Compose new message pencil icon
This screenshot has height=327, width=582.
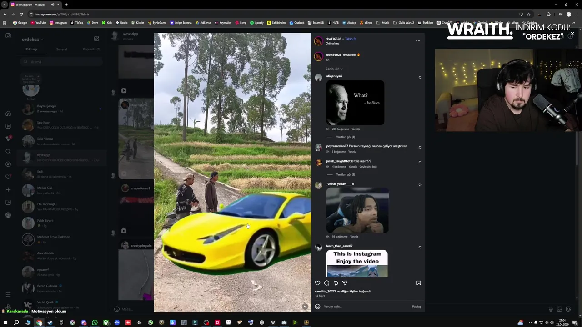click(96, 39)
